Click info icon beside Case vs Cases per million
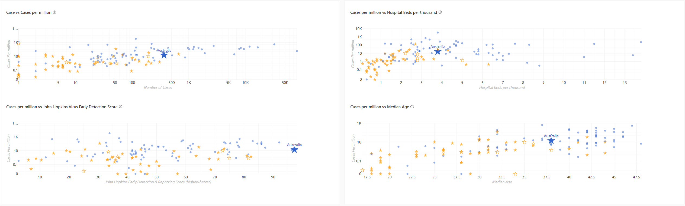685x206 pixels. [x=54, y=12]
